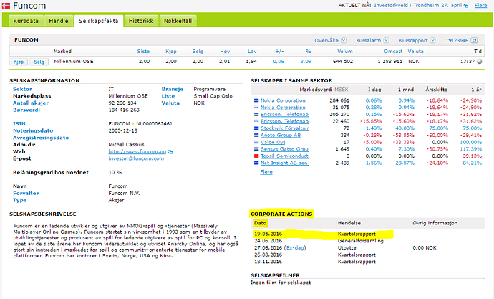Open the Valoe Oyj link
The height and width of the screenshot is (299, 494).
pyautogui.click(x=273, y=142)
